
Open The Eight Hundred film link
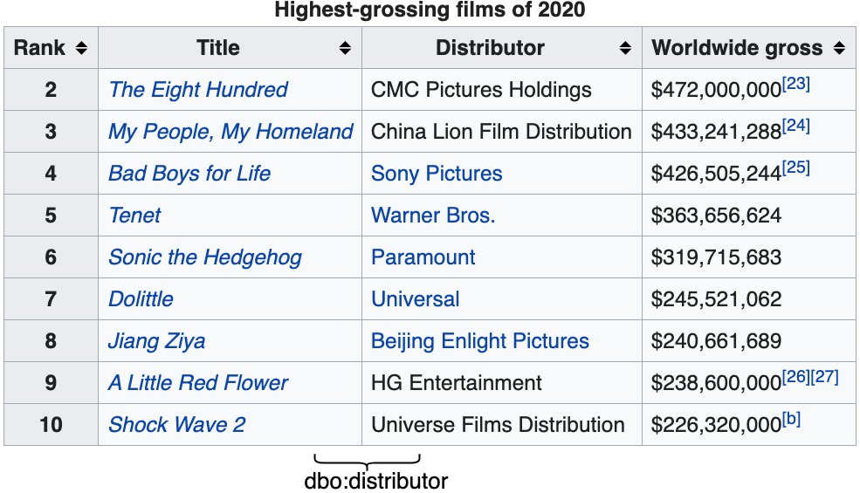point(197,90)
